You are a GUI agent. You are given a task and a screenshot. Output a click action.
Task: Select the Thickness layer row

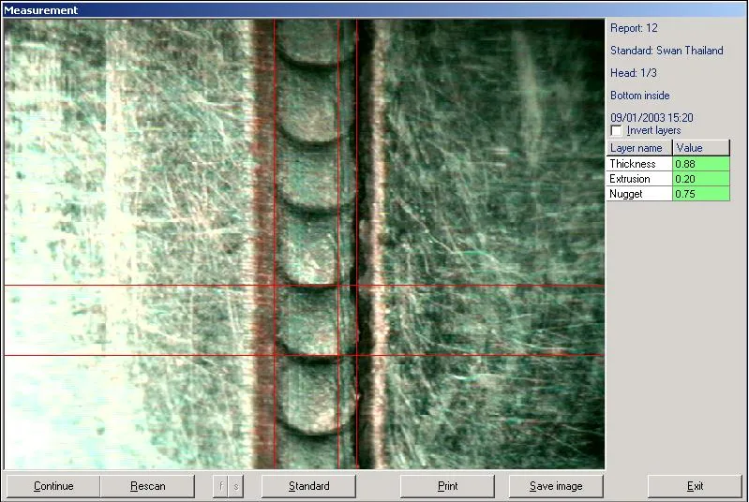(x=668, y=164)
